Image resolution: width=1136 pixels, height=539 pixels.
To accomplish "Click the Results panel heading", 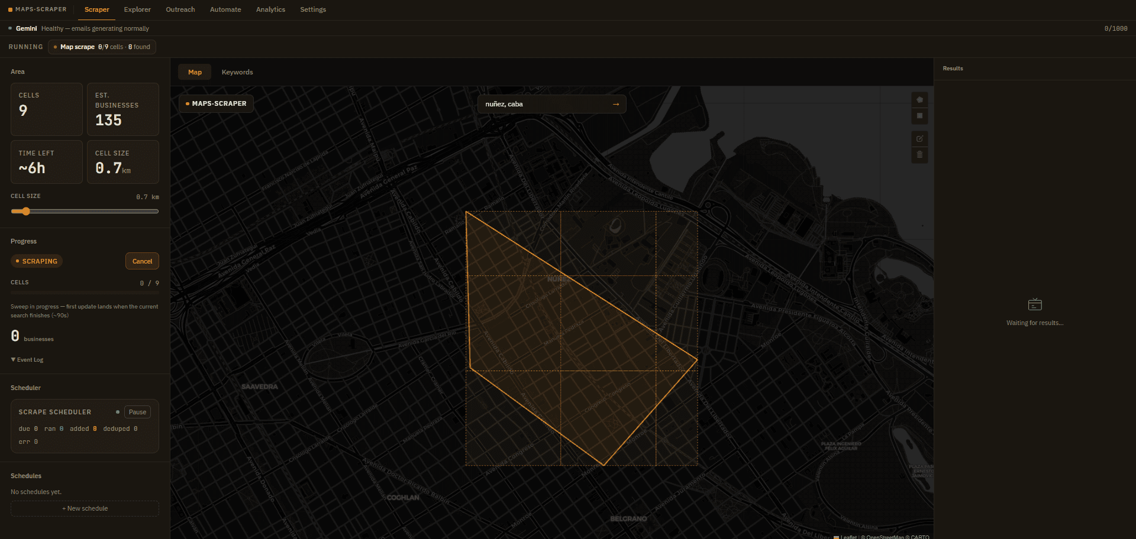I will [x=953, y=69].
